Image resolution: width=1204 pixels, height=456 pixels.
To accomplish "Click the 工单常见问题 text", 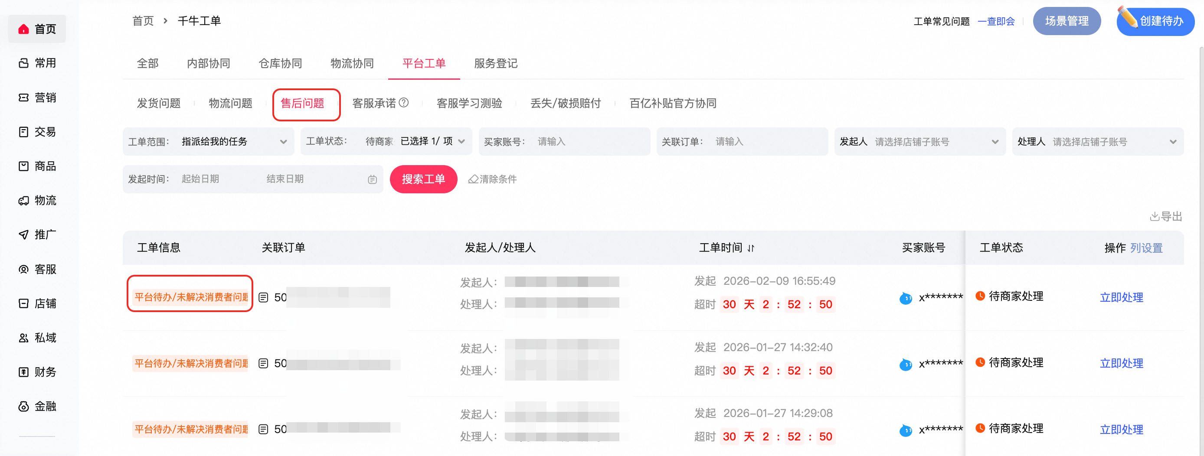I will click(941, 22).
